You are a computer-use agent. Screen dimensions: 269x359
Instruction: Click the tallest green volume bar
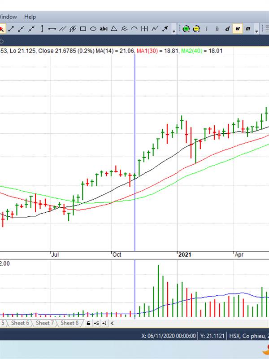pyautogui.click(x=158, y=291)
